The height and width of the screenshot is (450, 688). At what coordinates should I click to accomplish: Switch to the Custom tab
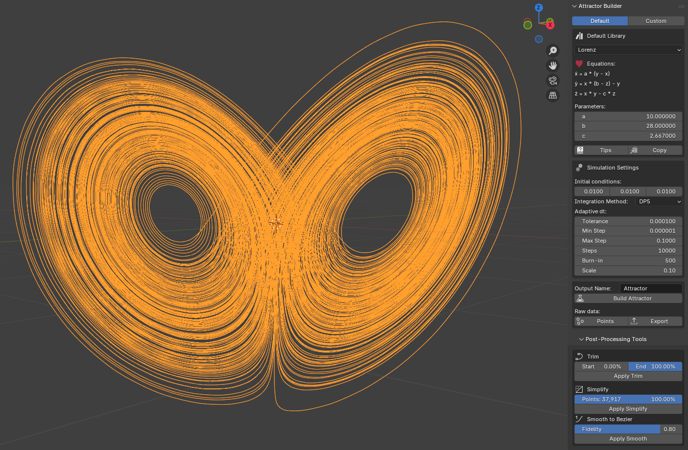pos(656,21)
